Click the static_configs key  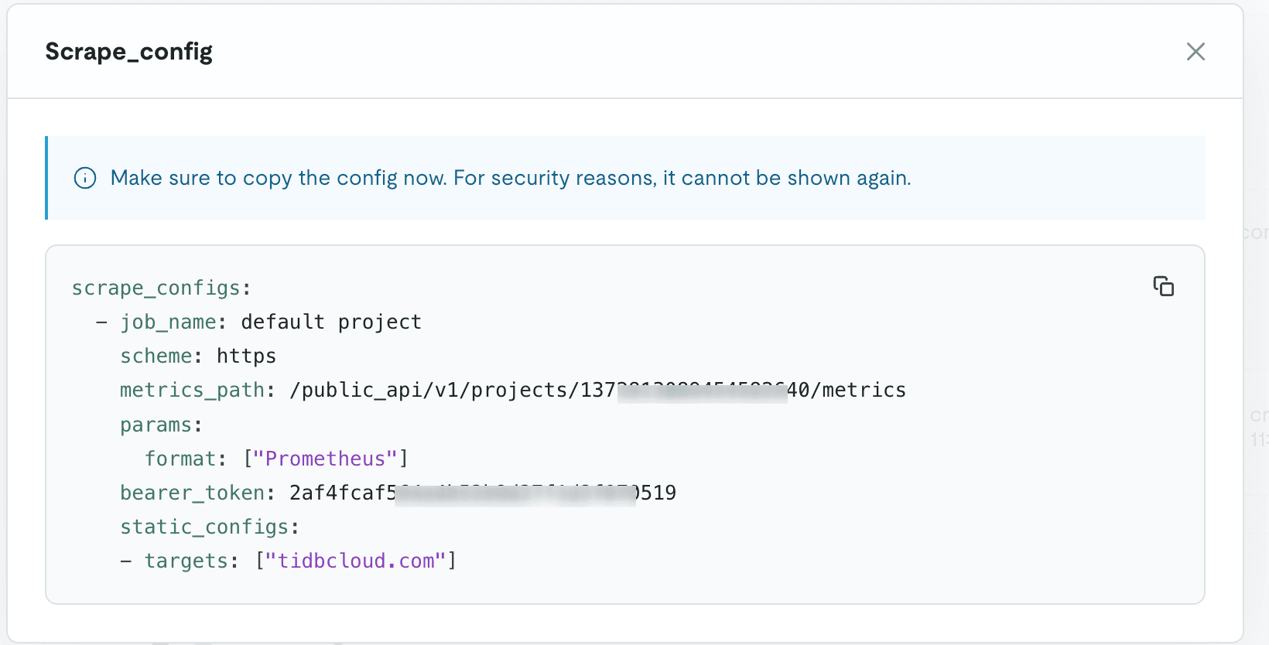pos(204,527)
